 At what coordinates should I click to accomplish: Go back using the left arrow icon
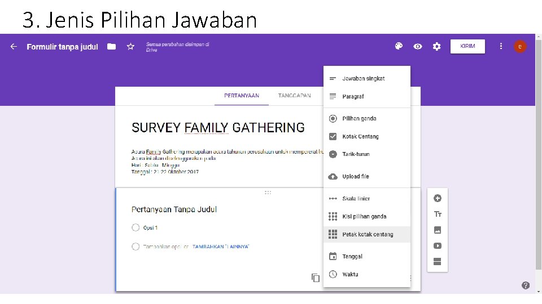coord(14,46)
